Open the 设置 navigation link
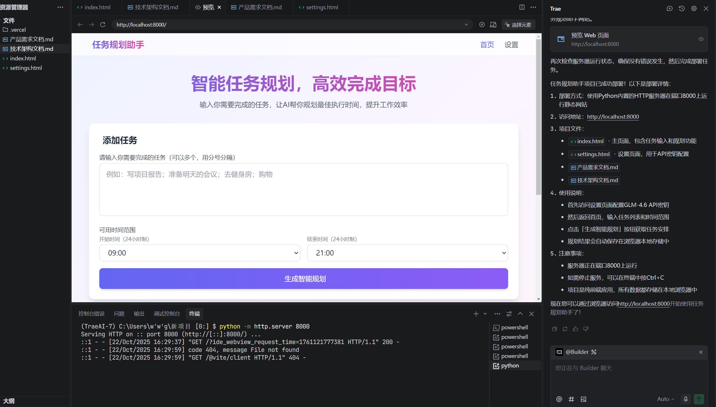Image resolution: width=716 pixels, height=407 pixels. 511,45
